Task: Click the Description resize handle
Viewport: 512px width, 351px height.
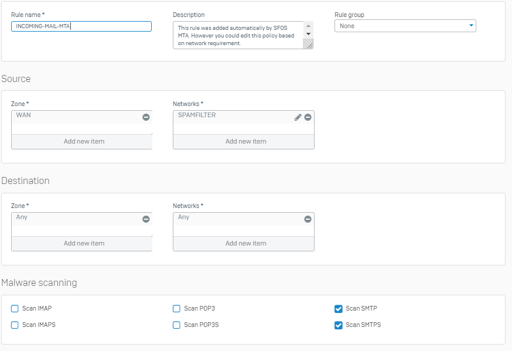Action: click(309, 45)
